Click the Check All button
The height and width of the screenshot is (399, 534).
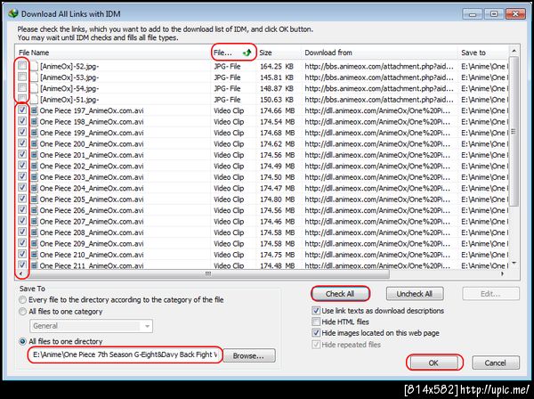340,294
